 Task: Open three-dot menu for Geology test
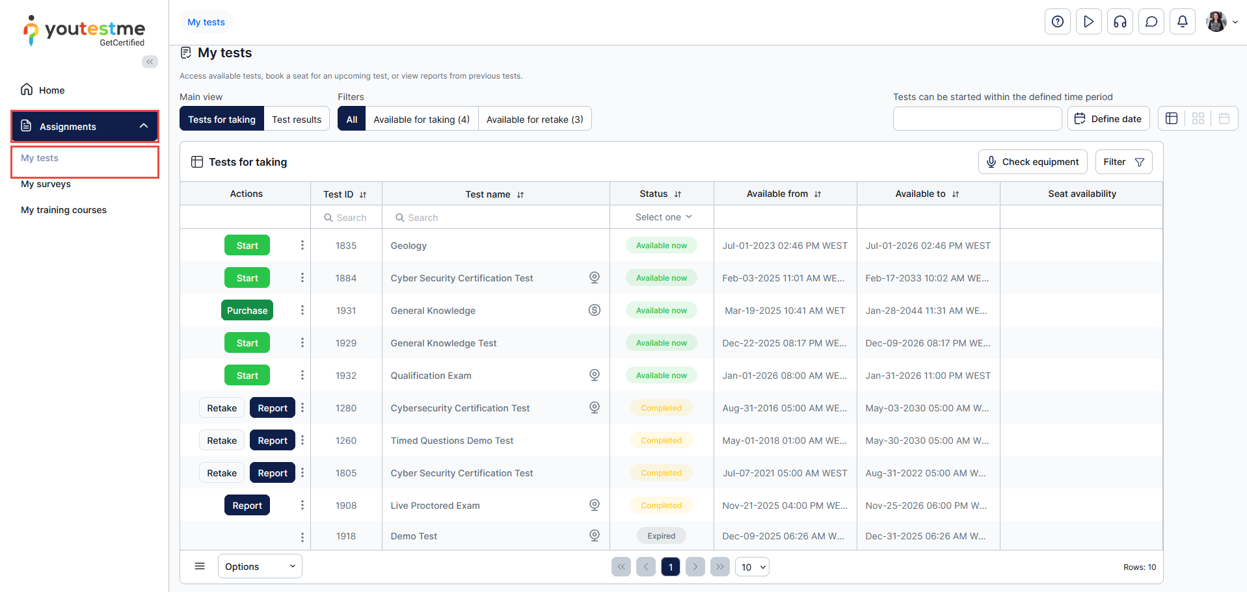302,245
